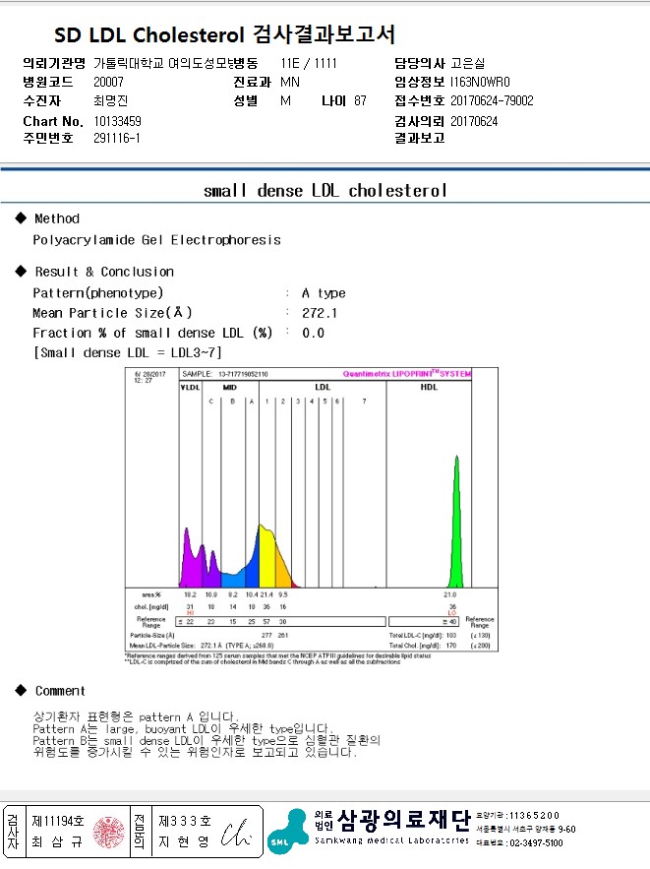Click the "Mean LDL-Particle Size" line in chart

point(202,646)
